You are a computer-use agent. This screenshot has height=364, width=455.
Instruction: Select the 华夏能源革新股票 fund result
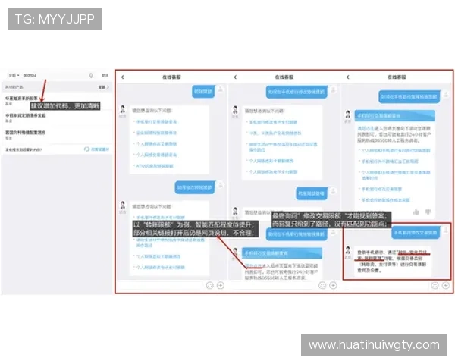(57, 101)
